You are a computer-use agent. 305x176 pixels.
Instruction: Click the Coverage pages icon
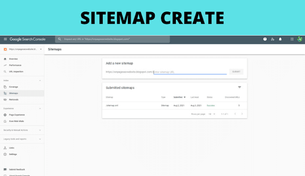coord(5,87)
